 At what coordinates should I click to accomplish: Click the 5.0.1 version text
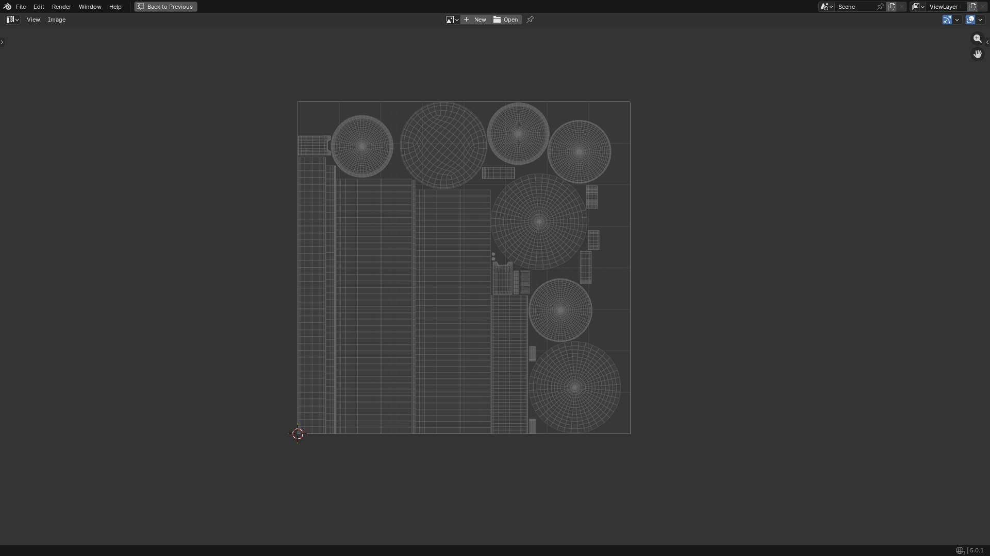click(977, 551)
